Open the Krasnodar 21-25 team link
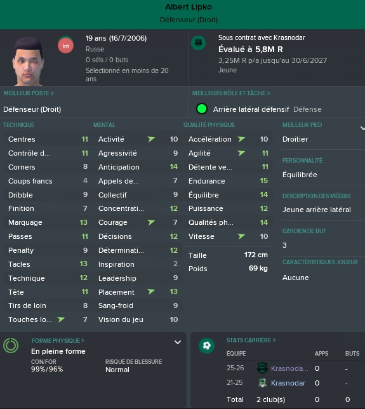365x409 pixels. (288, 383)
